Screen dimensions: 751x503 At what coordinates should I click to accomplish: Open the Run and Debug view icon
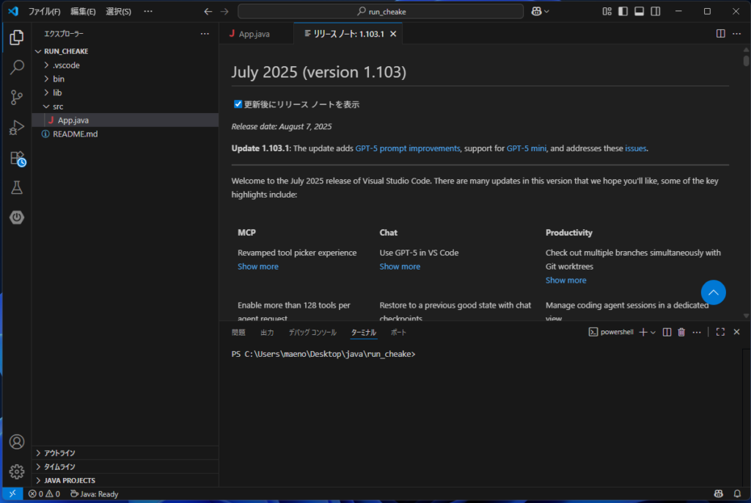(17, 128)
